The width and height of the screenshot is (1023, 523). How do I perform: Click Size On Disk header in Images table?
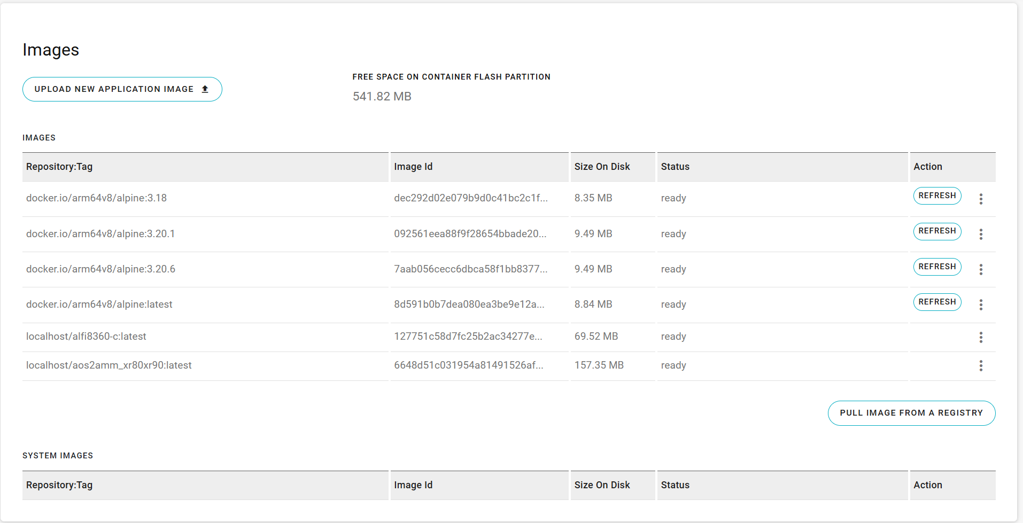602,167
